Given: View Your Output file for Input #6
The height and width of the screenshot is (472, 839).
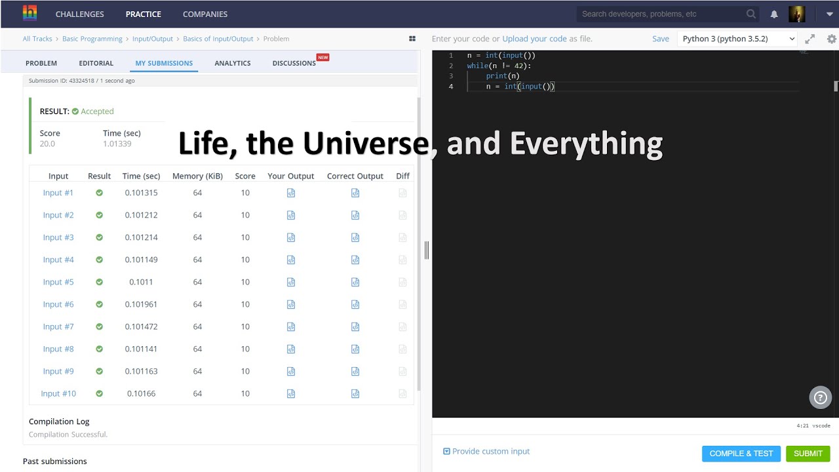Looking at the screenshot, I should point(291,304).
